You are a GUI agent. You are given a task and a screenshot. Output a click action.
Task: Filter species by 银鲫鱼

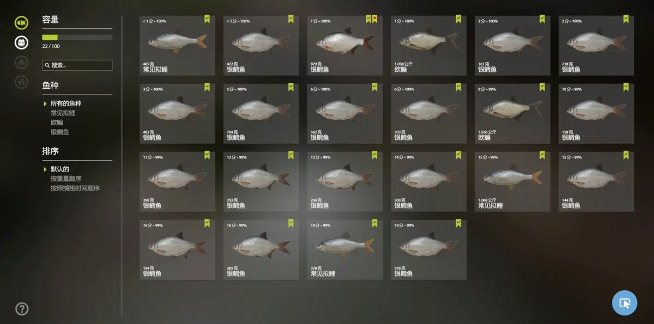[60, 132]
